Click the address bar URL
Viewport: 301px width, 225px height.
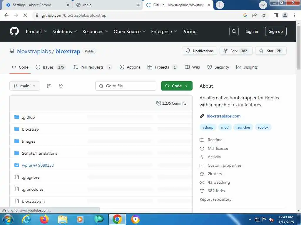74,15
